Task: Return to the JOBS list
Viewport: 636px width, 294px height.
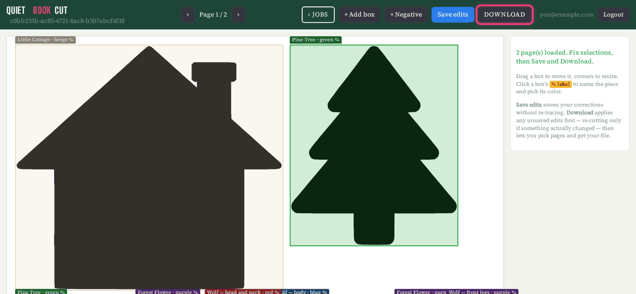Action: coord(318,14)
